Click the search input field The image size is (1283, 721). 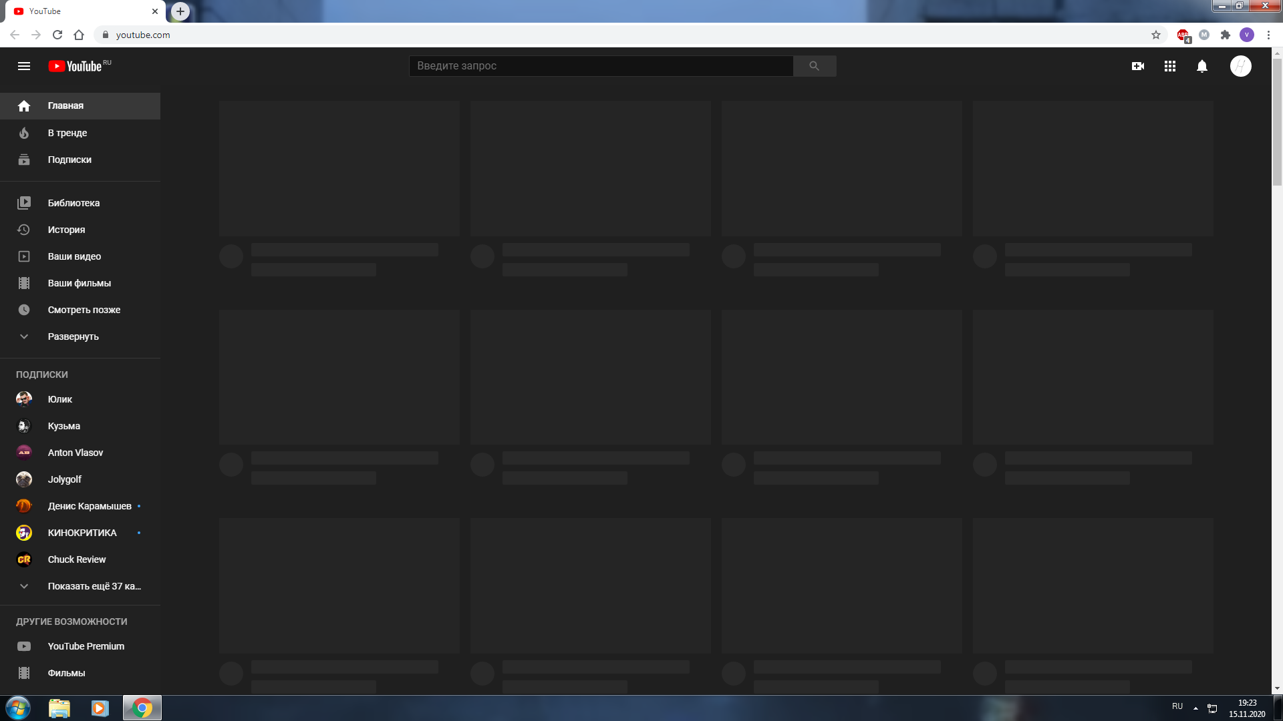point(602,65)
